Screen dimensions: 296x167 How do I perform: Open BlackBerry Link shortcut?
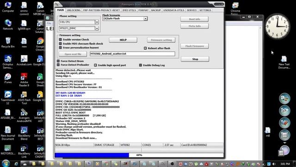(24, 151)
